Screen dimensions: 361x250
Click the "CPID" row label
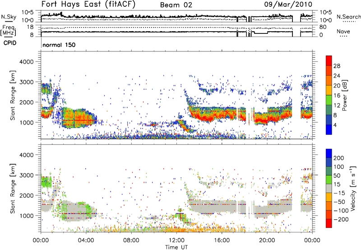click(10, 43)
